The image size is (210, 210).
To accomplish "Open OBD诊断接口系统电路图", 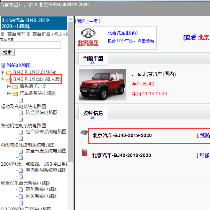I will coord(26,208).
